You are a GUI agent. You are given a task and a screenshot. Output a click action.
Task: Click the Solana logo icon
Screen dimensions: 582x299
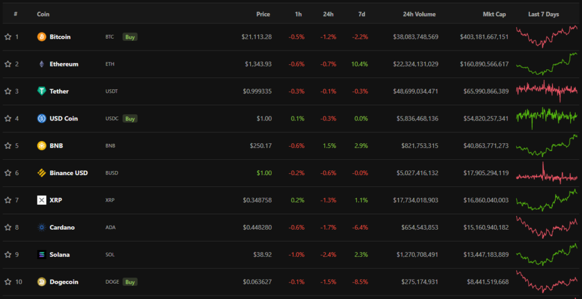(41, 255)
